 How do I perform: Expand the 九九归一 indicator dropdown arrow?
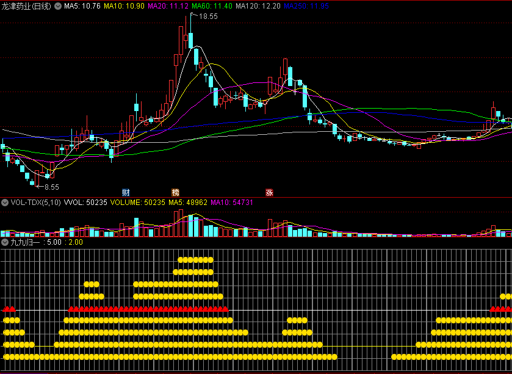click(4, 242)
